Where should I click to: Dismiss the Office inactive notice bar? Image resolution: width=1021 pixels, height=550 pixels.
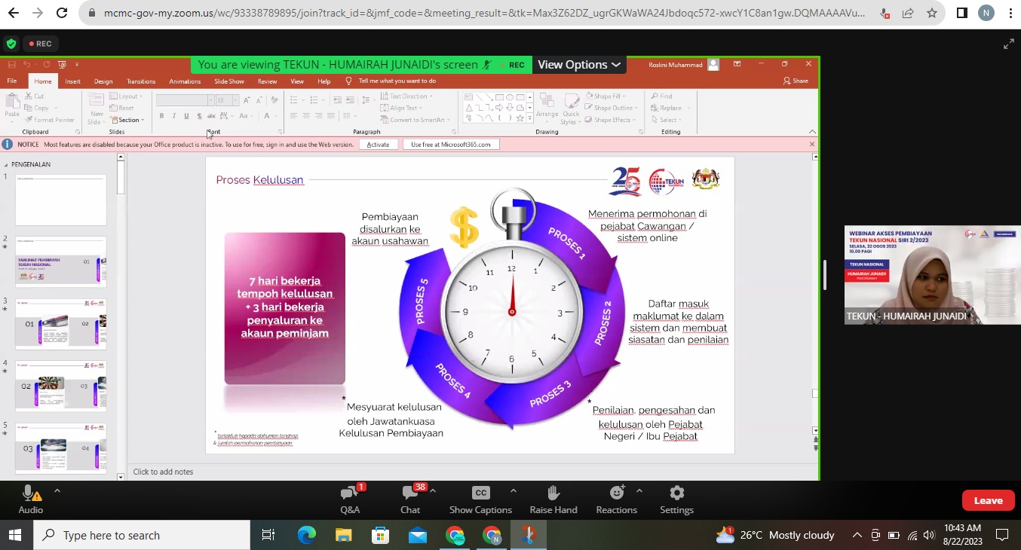pyautogui.click(x=812, y=144)
